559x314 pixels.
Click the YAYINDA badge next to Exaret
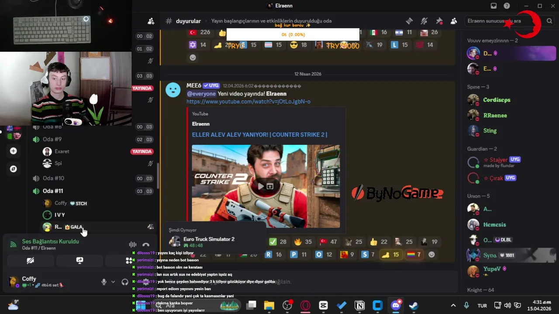[142, 151]
